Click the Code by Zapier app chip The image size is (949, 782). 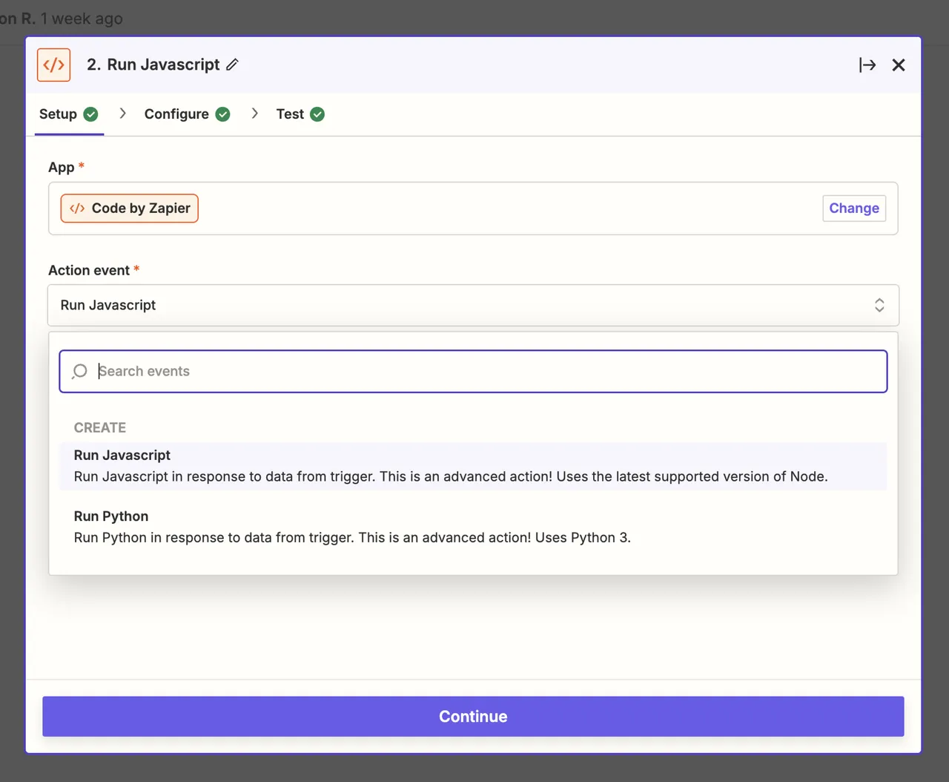point(130,208)
